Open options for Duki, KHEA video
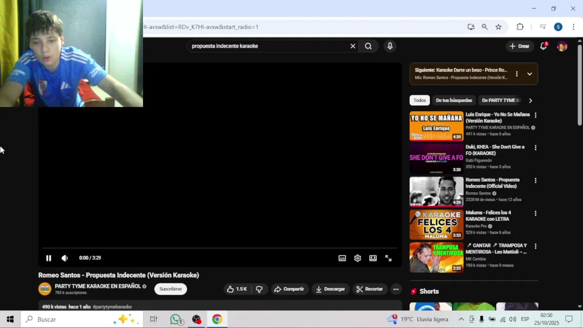The width and height of the screenshot is (583, 328). [535, 148]
